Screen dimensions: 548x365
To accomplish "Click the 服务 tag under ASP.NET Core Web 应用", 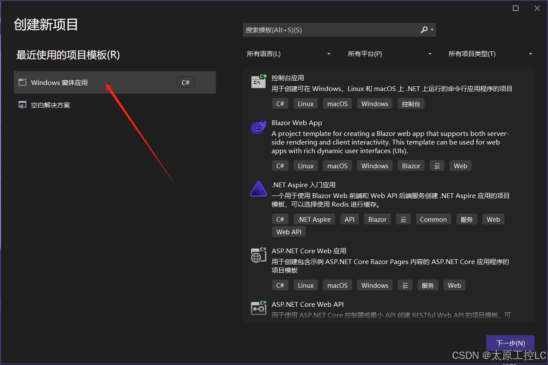I will [428, 285].
